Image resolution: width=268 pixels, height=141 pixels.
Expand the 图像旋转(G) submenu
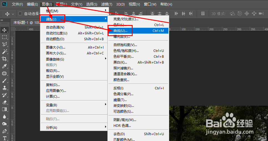(74, 59)
